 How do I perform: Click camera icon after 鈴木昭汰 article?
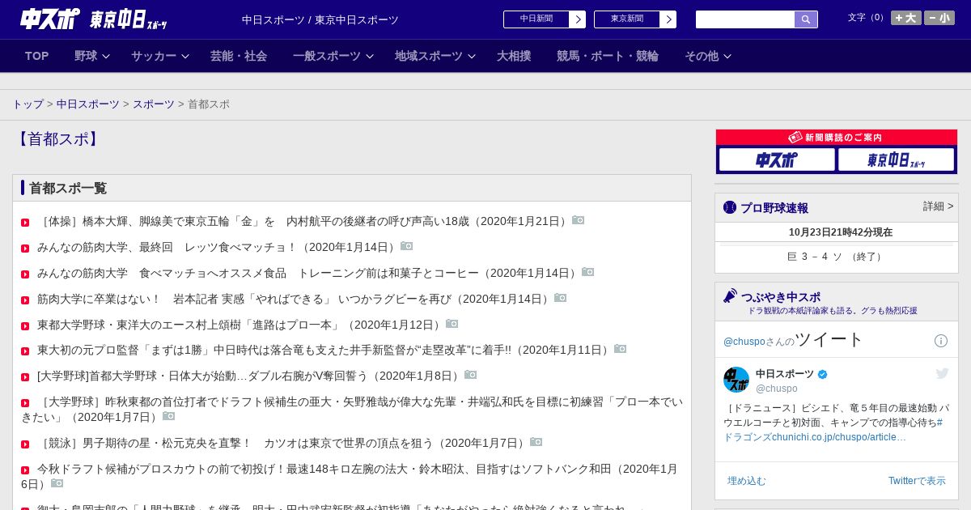[x=57, y=483]
